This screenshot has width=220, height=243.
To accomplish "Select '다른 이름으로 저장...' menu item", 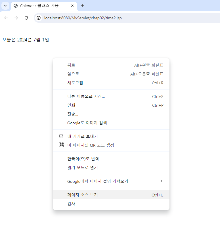I will (x=111, y=97).
